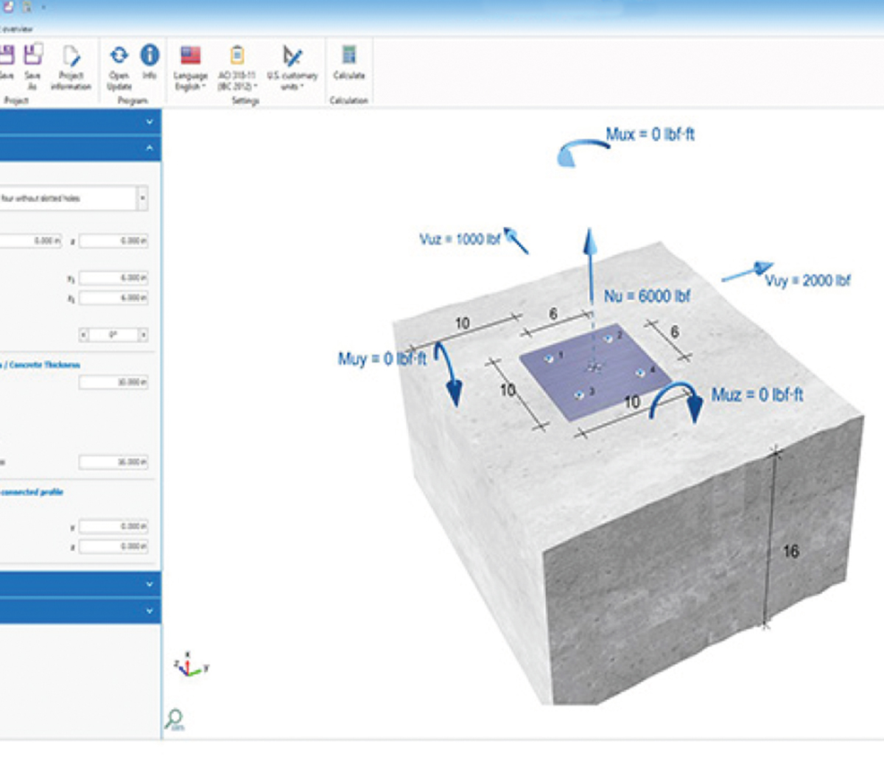Open a project with Save As icon

click(x=33, y=55)
